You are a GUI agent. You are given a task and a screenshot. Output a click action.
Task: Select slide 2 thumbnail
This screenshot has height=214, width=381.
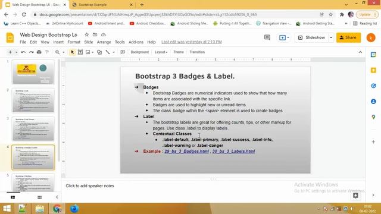tap(33, 100)
